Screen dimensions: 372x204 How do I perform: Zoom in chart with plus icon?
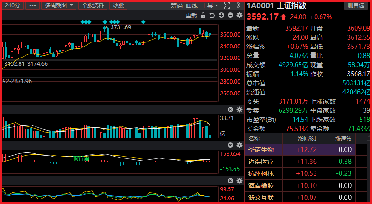pyautogui.click(x=221, y=16)
